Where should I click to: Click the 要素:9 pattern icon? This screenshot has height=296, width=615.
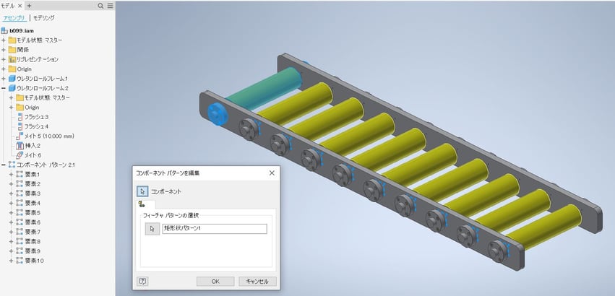pyautogui.click(x=20, y=251)
